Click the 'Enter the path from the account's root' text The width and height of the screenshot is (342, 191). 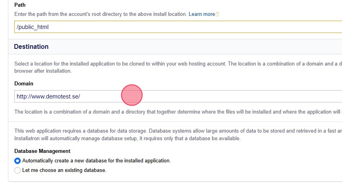100,14
